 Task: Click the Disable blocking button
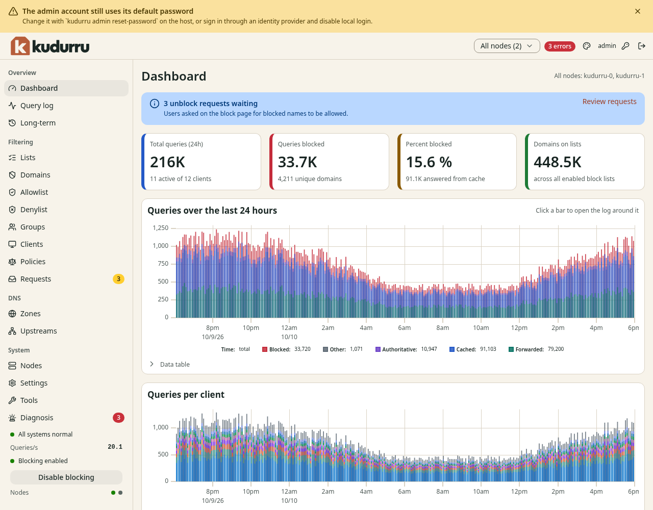(66, 477)
